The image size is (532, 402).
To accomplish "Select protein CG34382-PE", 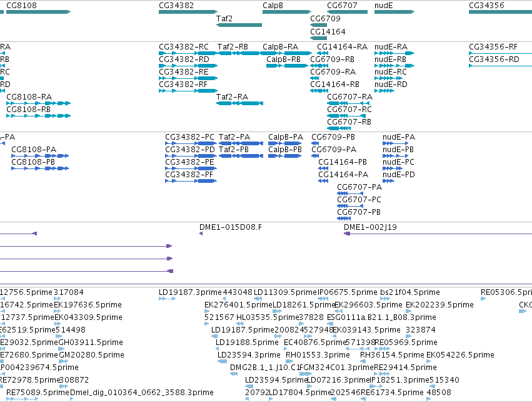I will 189,162.
